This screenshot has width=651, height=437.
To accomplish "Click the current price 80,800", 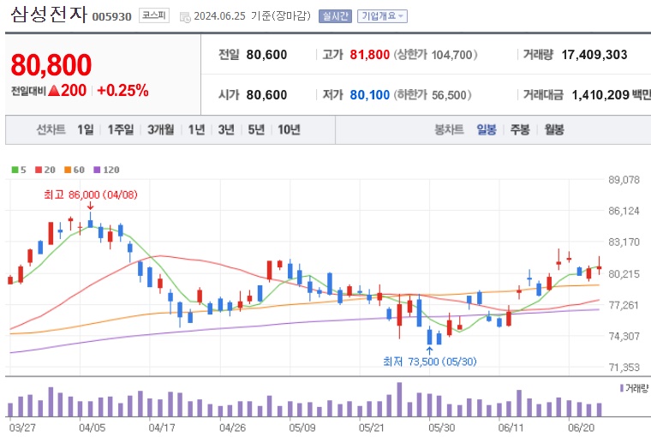I will click(51, 65).
